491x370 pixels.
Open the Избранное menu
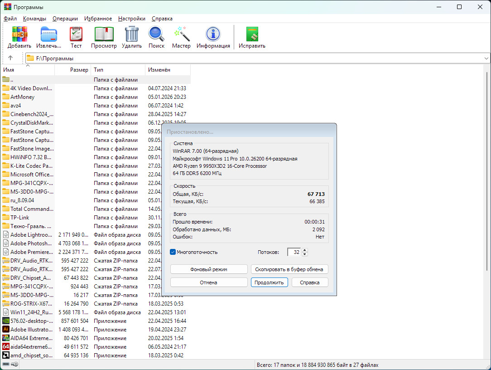pyautogui.click(x=98, y=19)
